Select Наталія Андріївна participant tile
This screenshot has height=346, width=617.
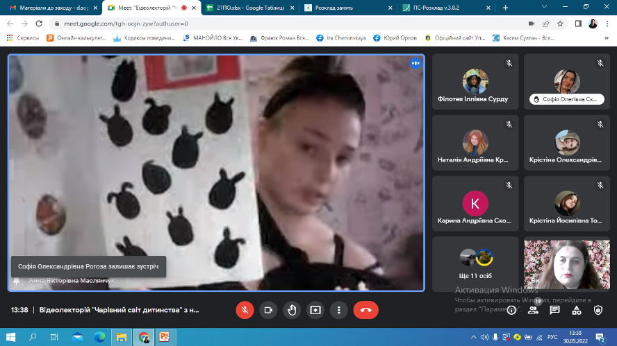475,143
